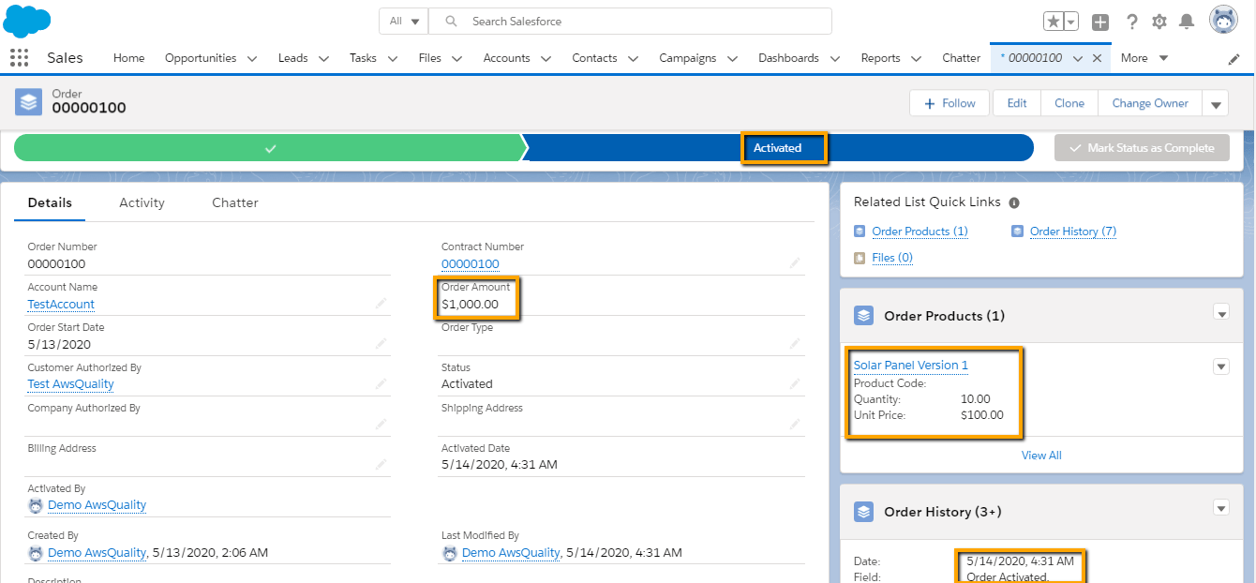This screenshot has width=1256, height=583.
Task: Open the contract number 00000100 link
Action: pos(471,264)
